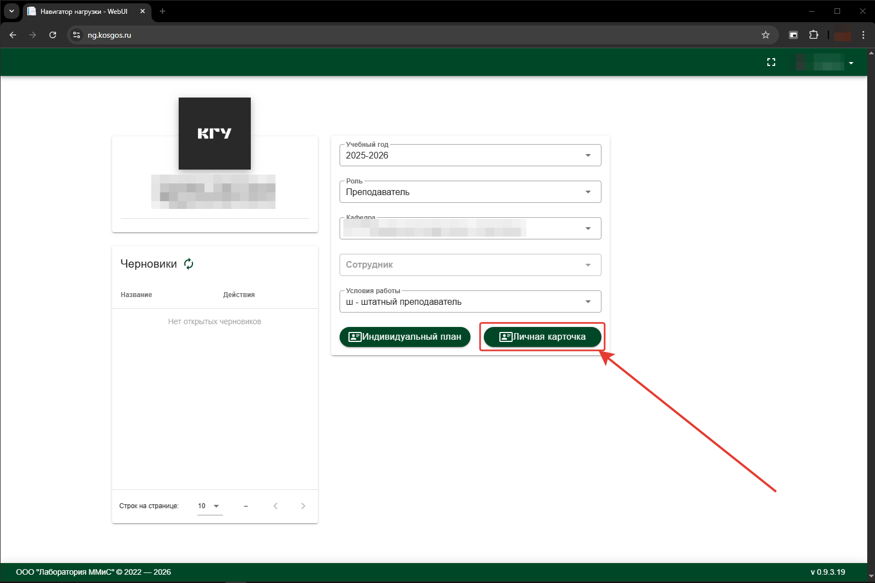Open browser extensions puzzle icon
Screen dimensions: 875x583
click(813, 35)
